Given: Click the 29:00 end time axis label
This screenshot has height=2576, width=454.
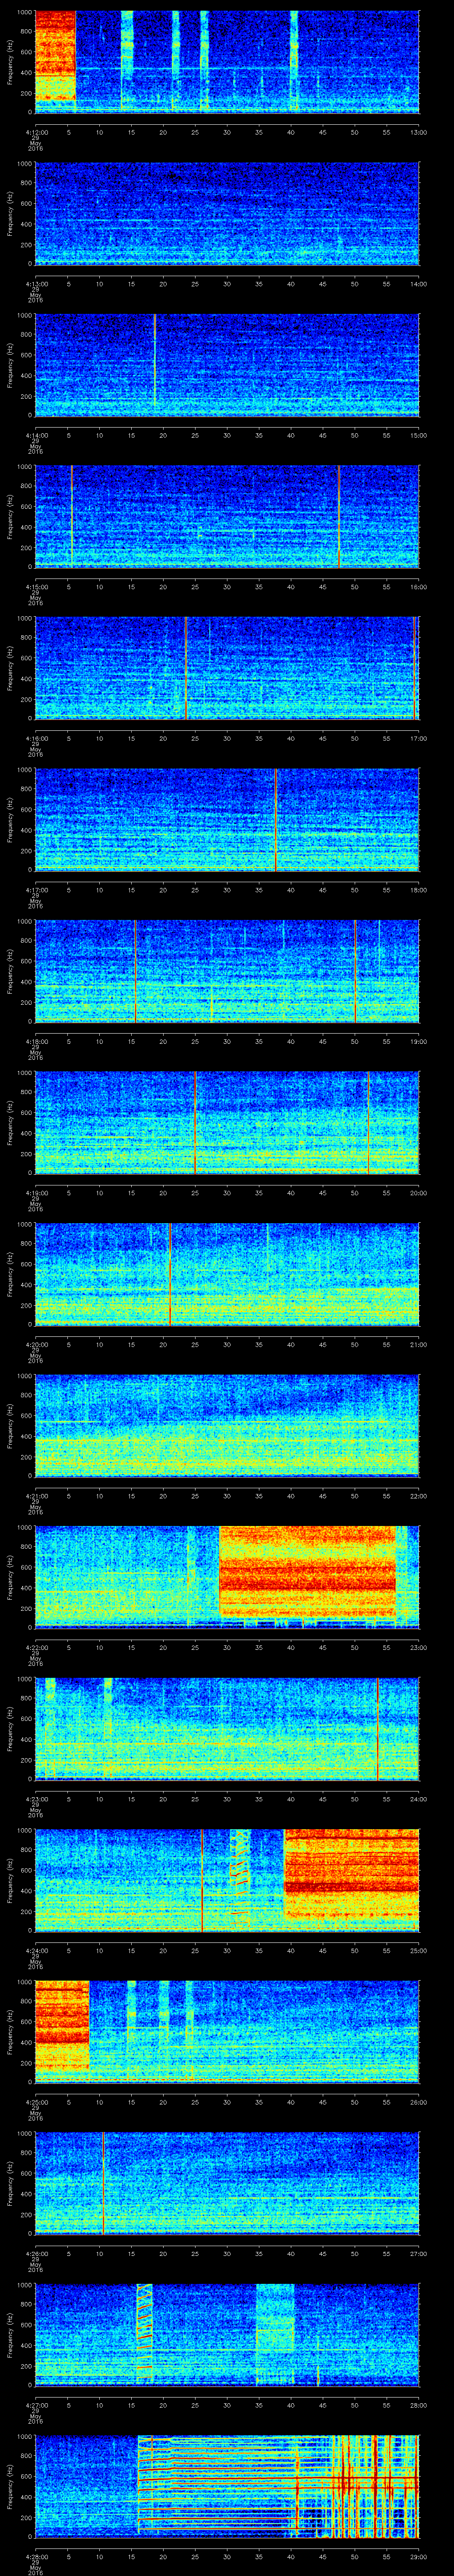Looking at the screenshot, I should [x=418, y=2556].
